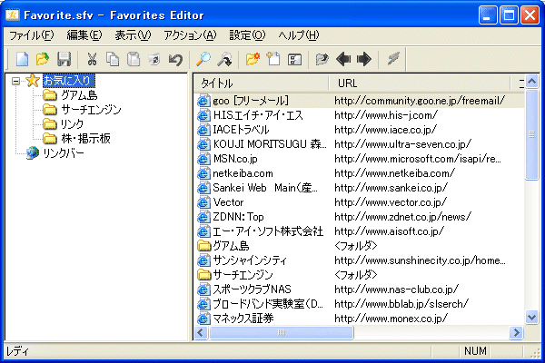Viewport: 545px width, 363px height.
Task: Click the URL http://www.netkeiba.com/
Action: (x=394, y=173)
